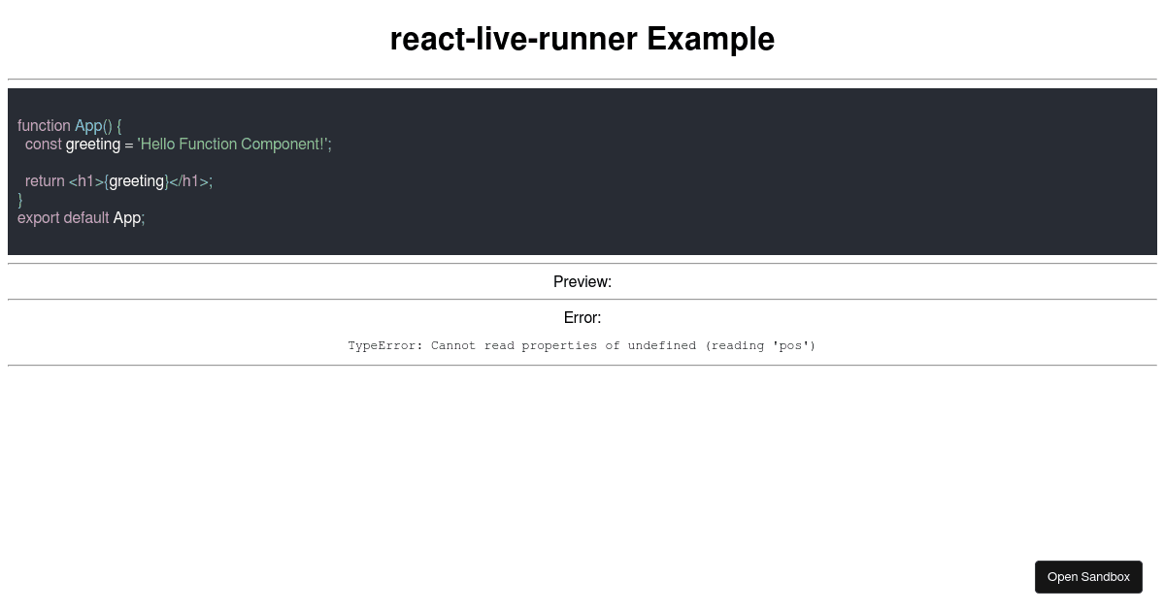Click the function's closing curly brace line
Screen dimensions: 1165x611
click(20, 200)
